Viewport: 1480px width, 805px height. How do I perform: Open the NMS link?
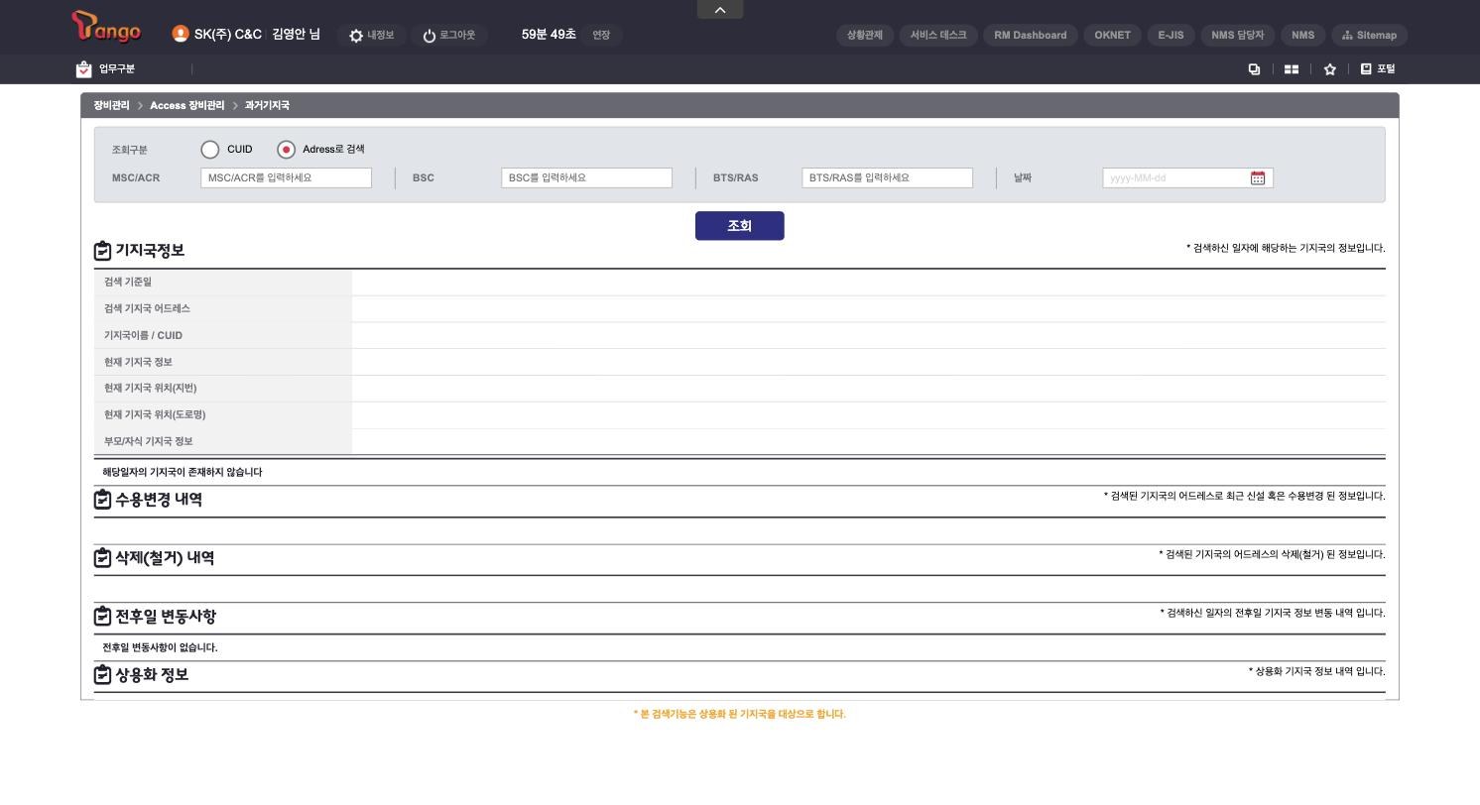pos(1302,35)
